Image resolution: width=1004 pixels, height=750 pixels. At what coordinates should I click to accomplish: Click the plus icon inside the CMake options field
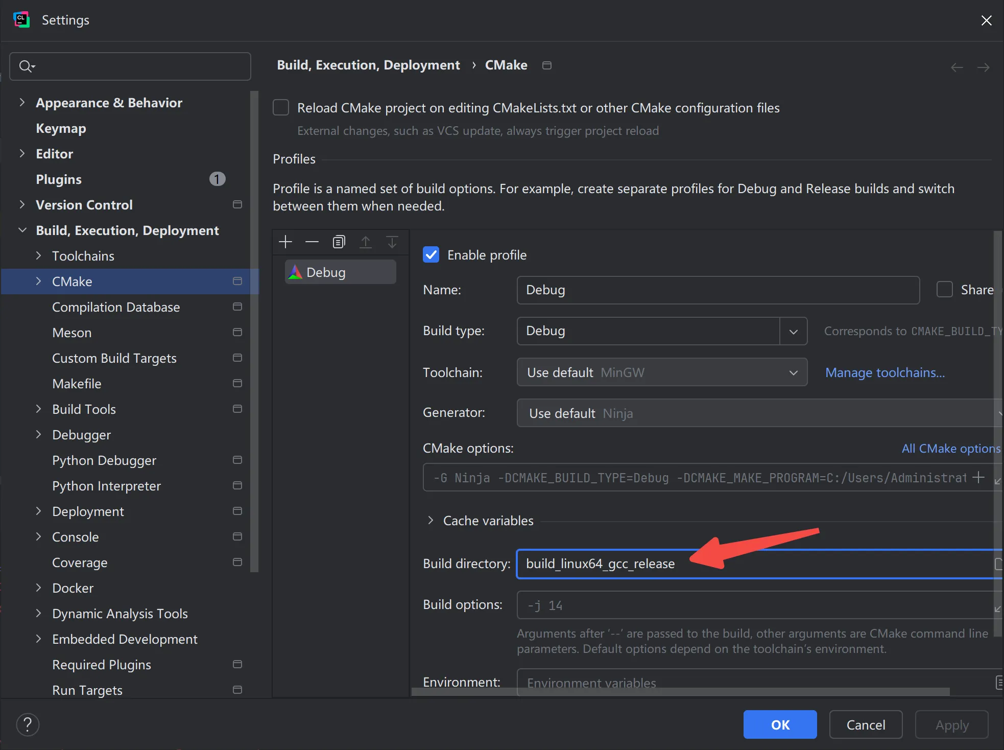coord(978,477)
